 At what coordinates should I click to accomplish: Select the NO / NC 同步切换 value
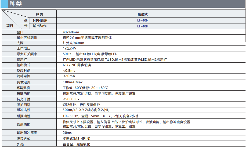[x=77, y=65]
